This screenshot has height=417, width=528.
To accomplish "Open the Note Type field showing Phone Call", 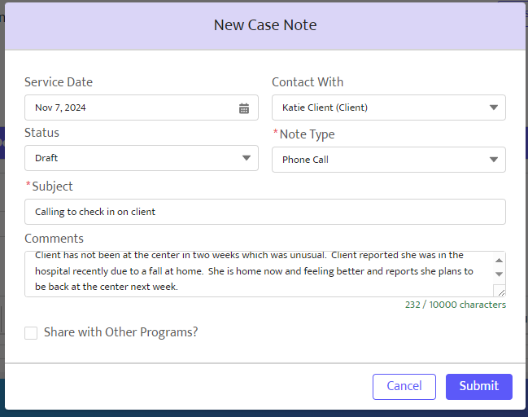I will coord(389,160).
